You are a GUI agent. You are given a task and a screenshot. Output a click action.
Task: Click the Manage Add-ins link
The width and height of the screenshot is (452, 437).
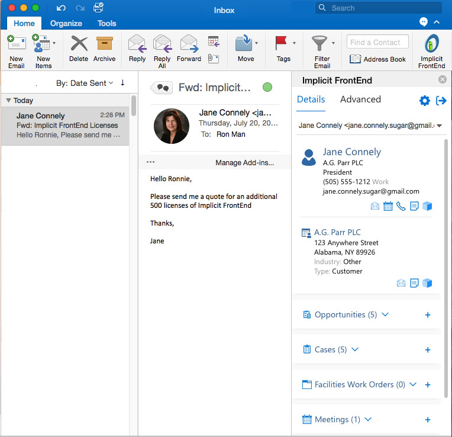click(244, 163)
